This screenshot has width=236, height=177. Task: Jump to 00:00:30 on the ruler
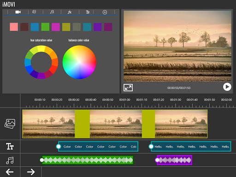click(74, 100)
